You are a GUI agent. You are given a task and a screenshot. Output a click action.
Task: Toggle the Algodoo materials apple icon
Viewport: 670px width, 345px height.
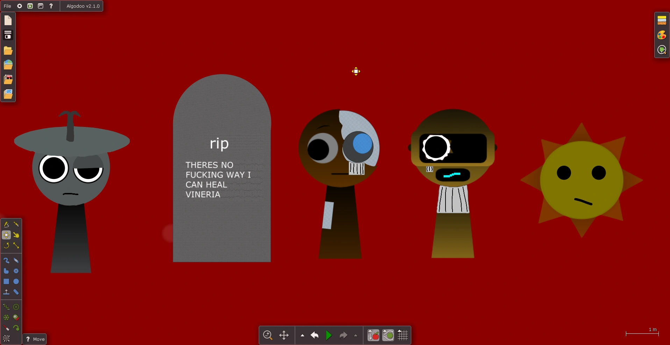pos(373,335)
